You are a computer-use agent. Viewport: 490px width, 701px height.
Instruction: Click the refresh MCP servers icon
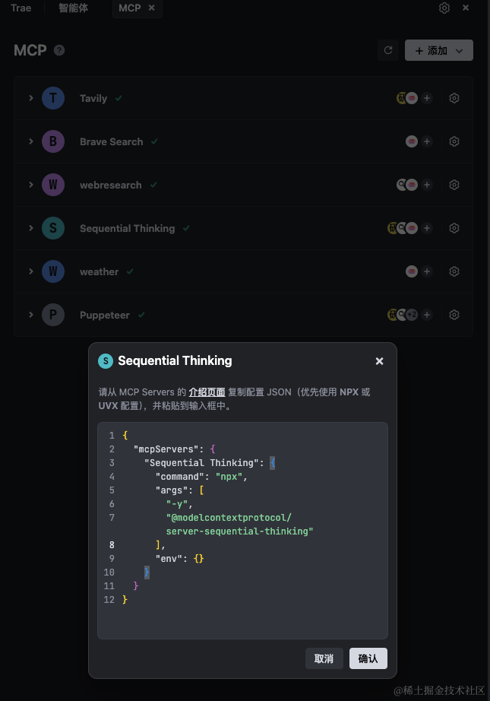(388, 50)
